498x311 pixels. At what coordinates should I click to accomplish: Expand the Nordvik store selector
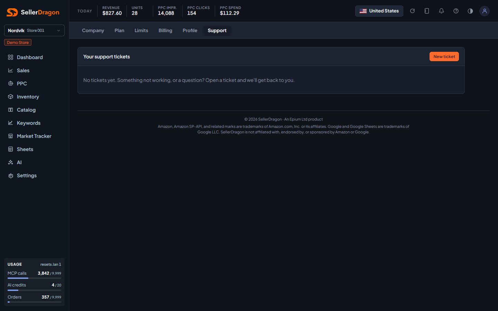[x=34, y=30]
